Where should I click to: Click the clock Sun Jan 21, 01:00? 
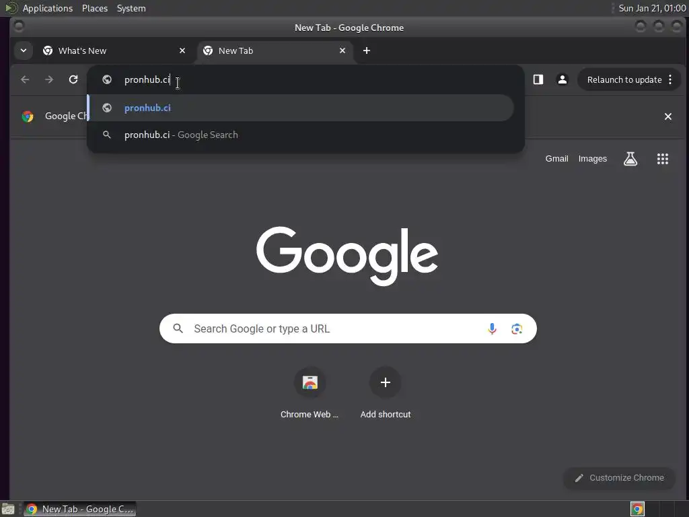pos(652,8)
